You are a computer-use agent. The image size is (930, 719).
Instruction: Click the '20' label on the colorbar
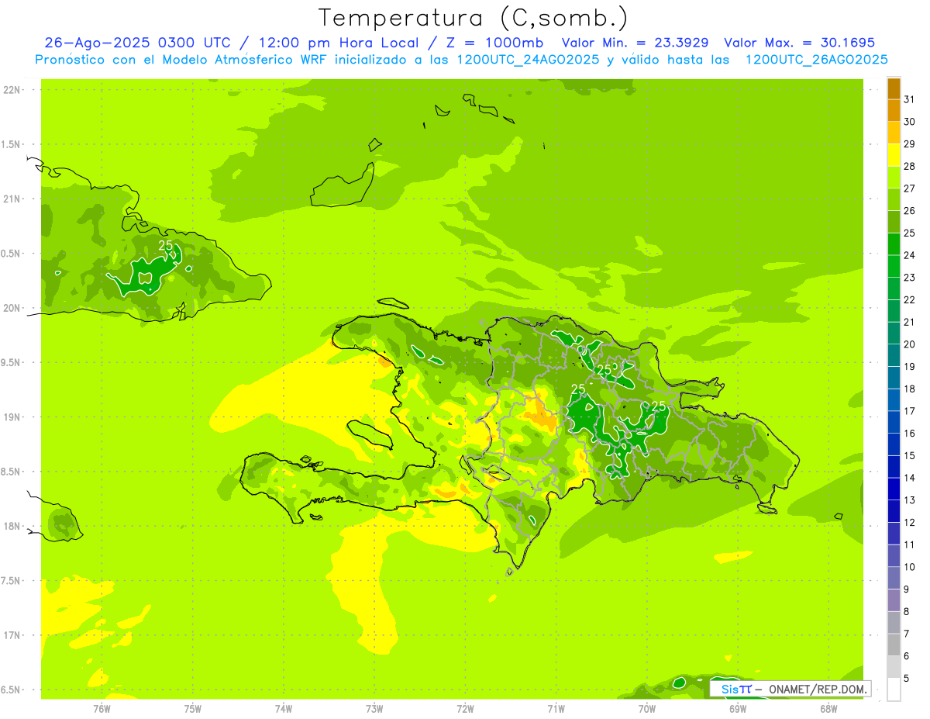[x=910, y=344]
